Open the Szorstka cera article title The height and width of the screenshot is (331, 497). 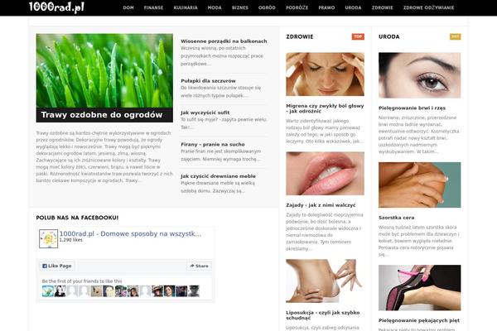(396, 218)
